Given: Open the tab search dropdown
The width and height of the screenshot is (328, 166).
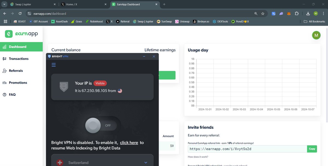Looking at the screenshot, I should [x=4, y=4].
